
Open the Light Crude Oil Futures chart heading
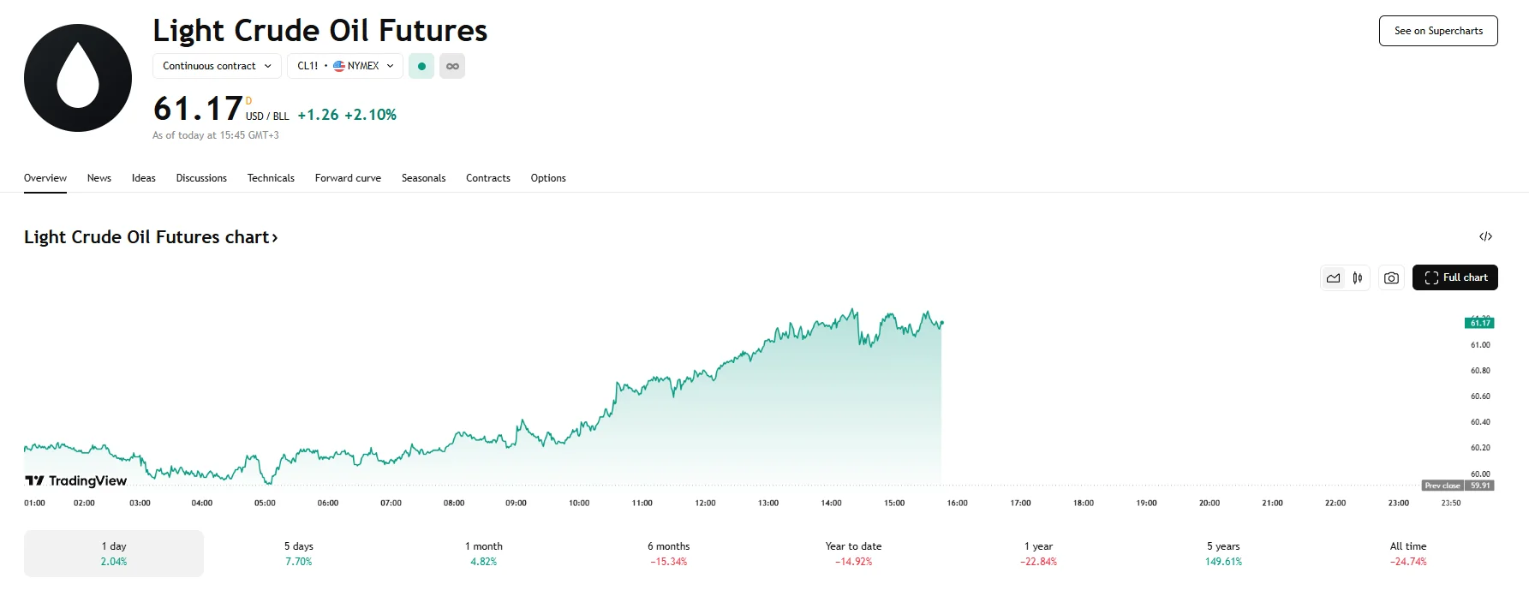point(151,237)
